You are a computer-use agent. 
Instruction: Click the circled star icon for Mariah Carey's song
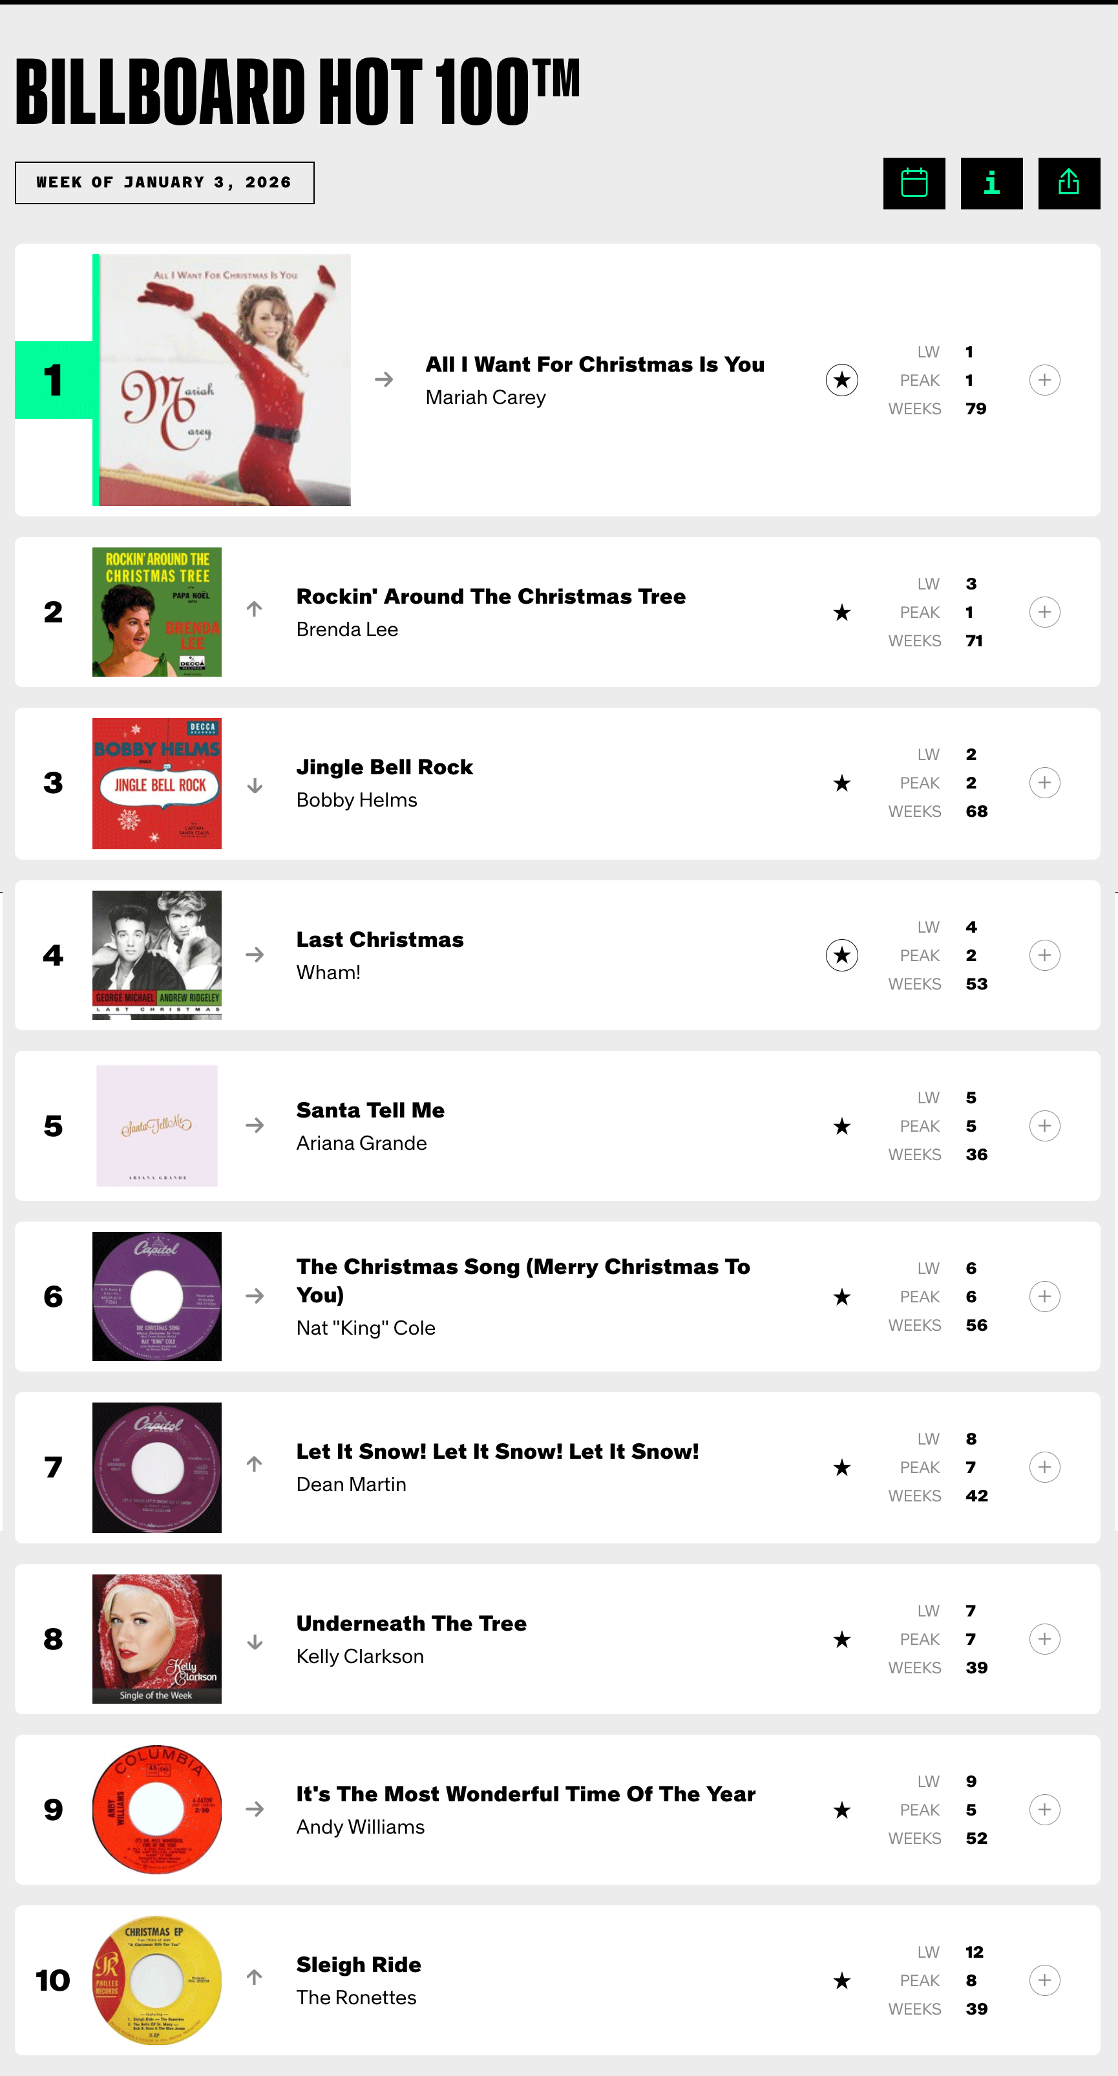[x=841, y=379]
